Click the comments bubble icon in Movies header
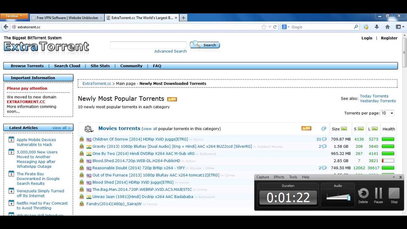 [324, 128]
